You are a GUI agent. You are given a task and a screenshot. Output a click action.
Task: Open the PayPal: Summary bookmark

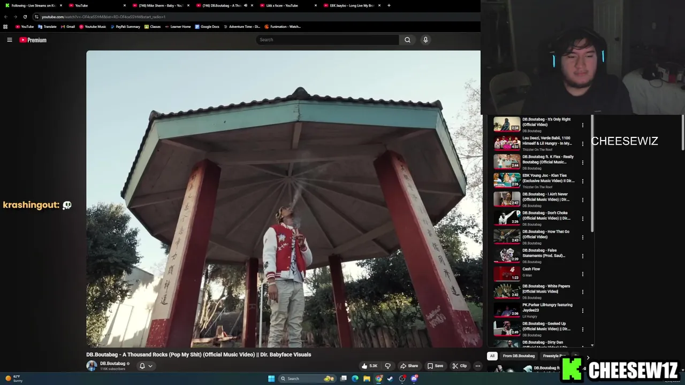(x=125, y=26)
